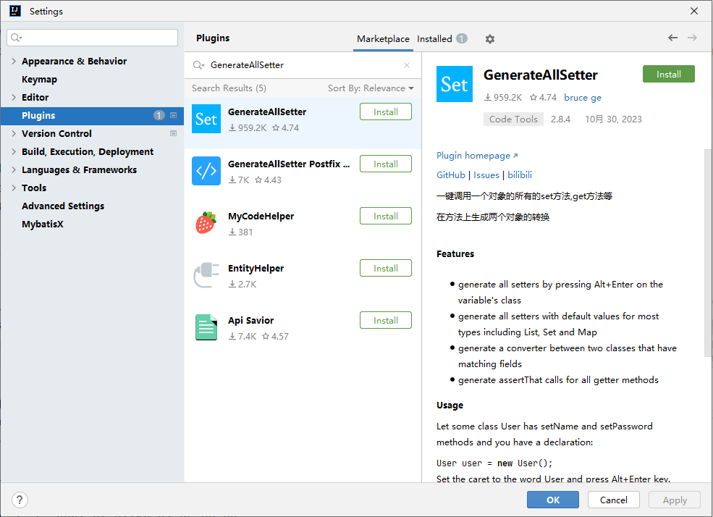Select Plugins in settings tree
The image size is (713, 517).
(92, 116)
